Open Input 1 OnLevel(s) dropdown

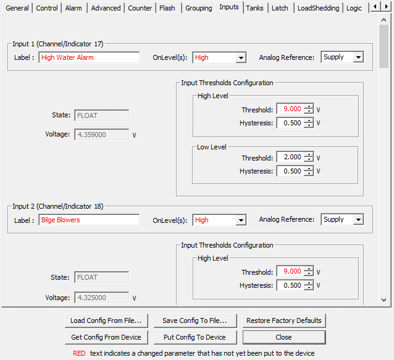coord(240,57)
